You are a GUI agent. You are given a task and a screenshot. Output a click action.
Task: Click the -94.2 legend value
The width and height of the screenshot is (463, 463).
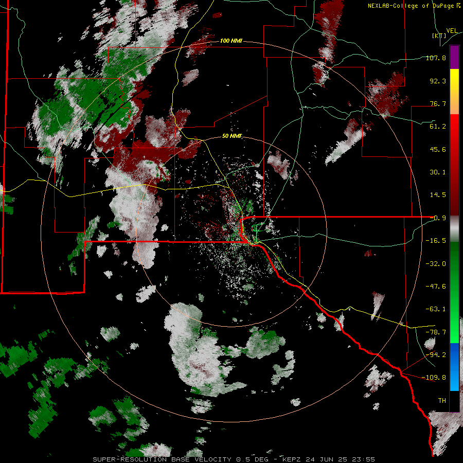click(436, 354)
